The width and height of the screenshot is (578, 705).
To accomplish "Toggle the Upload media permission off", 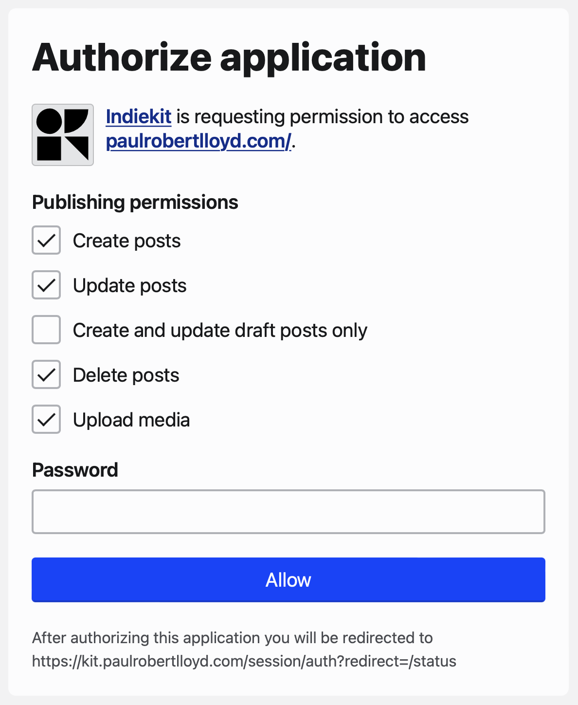I will coord(46,419).
